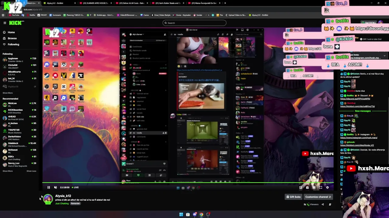Click the Just Chatting category link
This screenshot has width=389, height=218.
pyautogui.click(x=62, y=203)
